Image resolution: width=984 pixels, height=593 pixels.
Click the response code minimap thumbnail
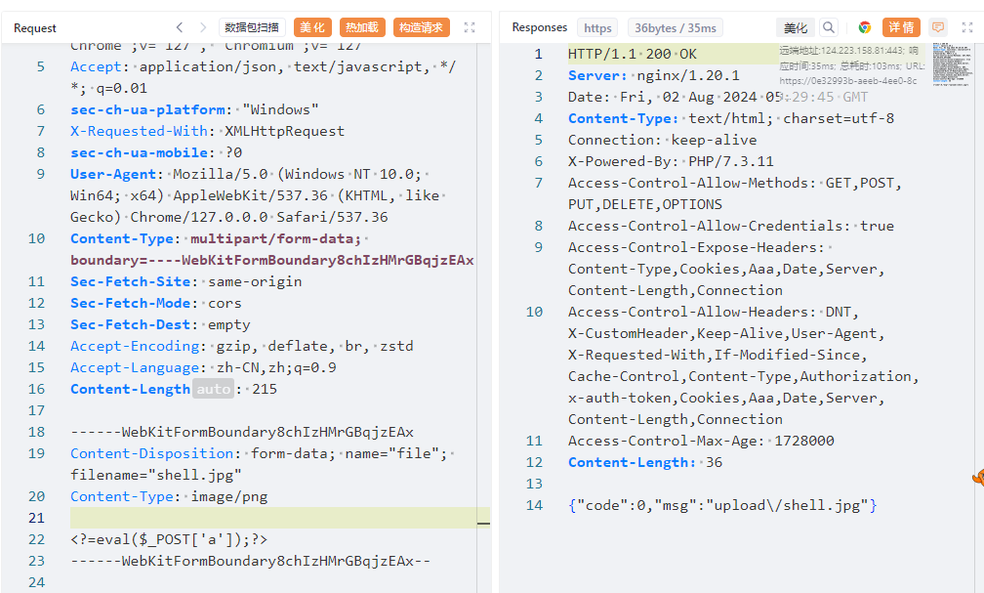point(953,64)
